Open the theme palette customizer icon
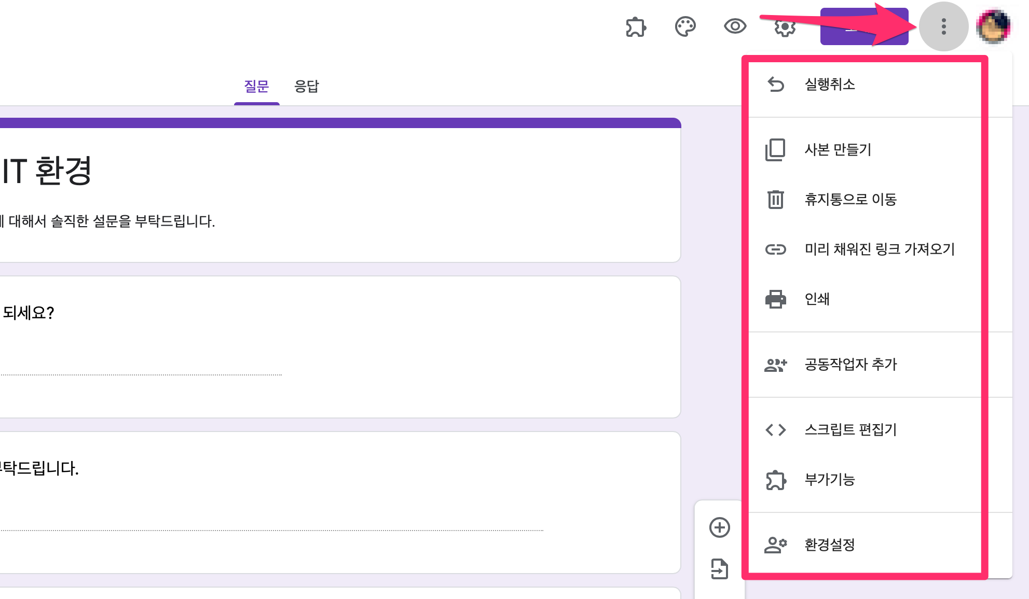Image resolution: width=1029 pixels, height=599 pixels. 685,27
